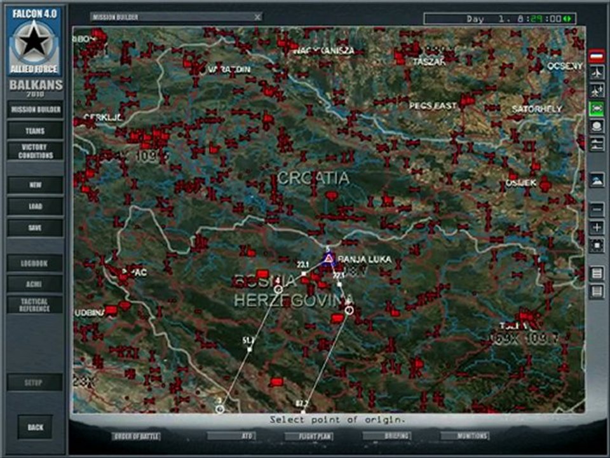Click the Falcon 4.0 Allied Force logo

tap(34, 41)
